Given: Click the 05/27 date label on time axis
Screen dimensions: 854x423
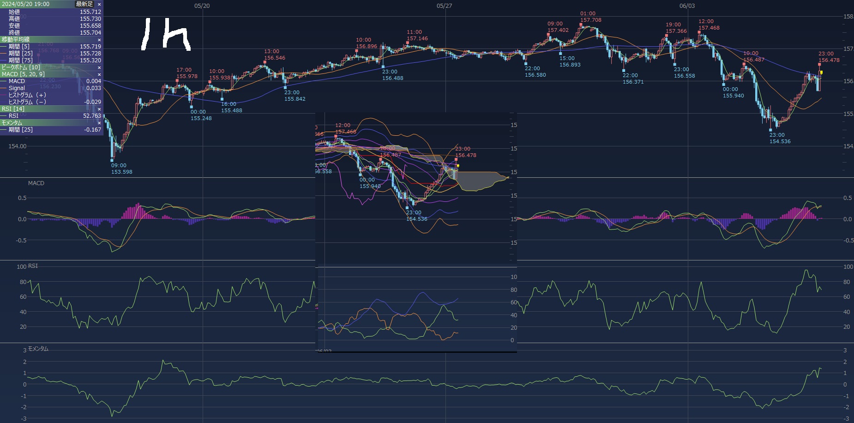Looking at the screenshot, I should click(444, 6).
